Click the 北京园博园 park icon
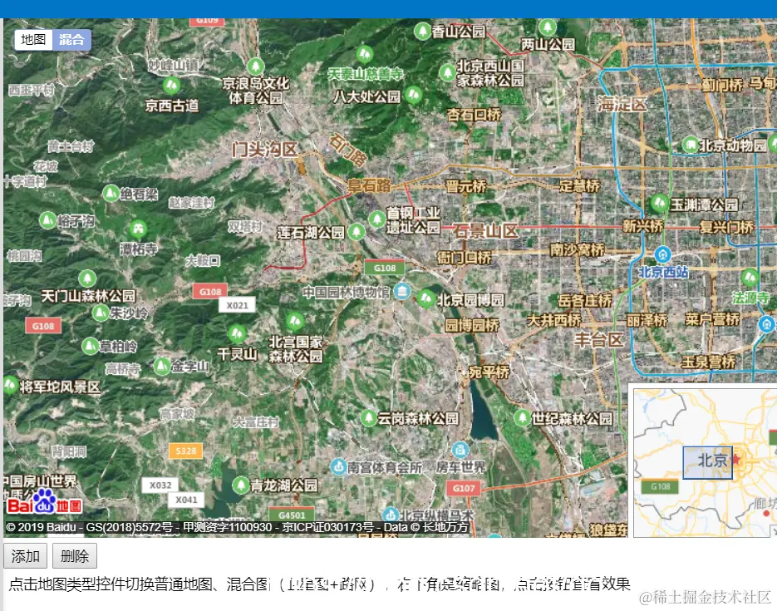This screenshot has width=777, height=611. click(425, 298)
